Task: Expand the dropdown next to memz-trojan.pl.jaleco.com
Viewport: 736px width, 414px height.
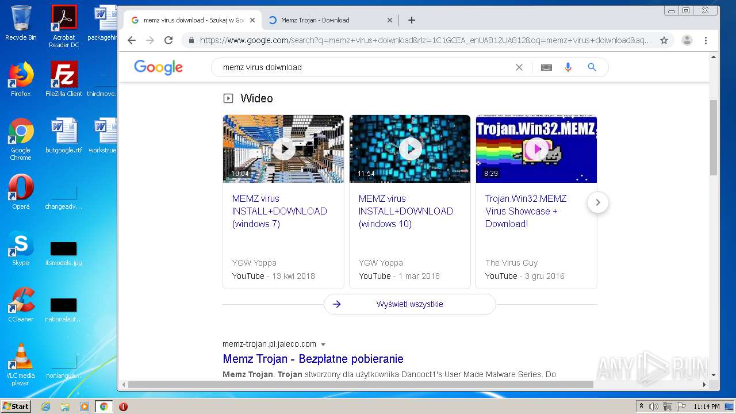Action: pos(323,344)
